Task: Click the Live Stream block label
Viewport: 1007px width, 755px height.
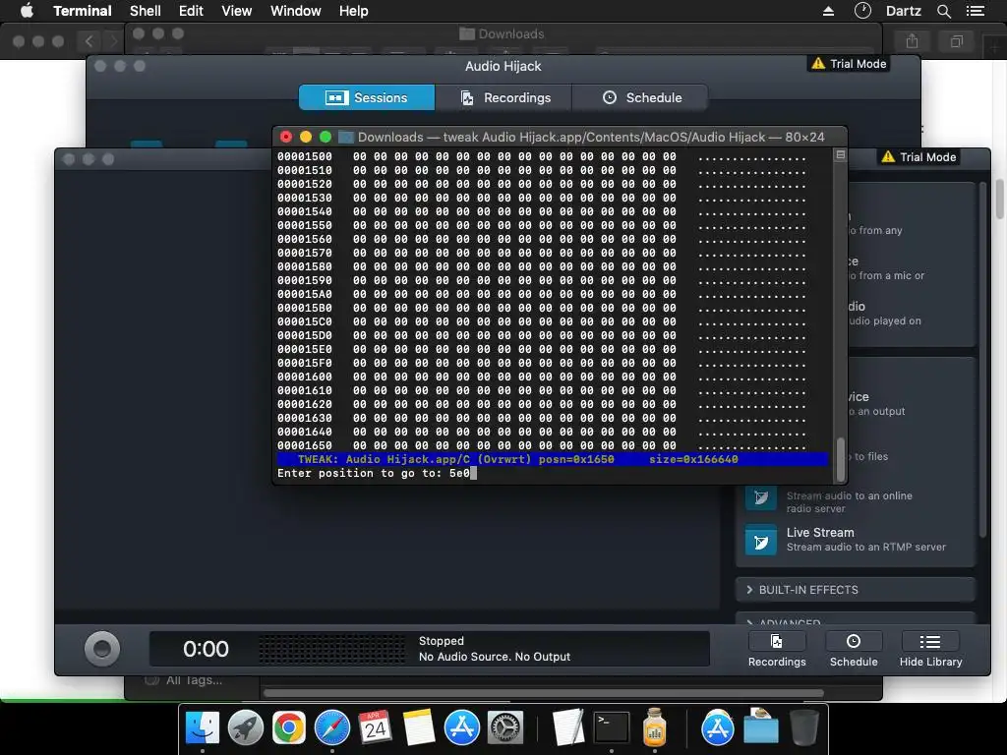Action: click(820, 532)
